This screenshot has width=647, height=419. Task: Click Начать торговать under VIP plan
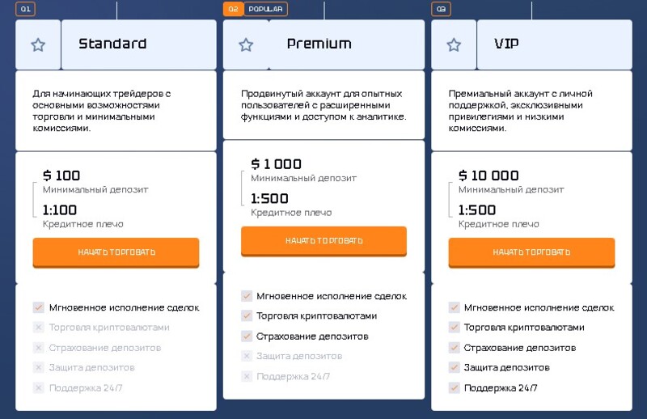tap(532, 252)
